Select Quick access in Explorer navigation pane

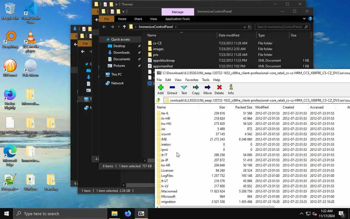pyautogui.click(x=121, y=39)
